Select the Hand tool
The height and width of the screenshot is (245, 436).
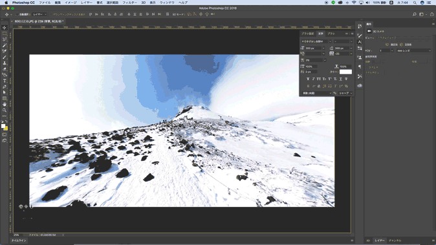click(x=4, y=104)
